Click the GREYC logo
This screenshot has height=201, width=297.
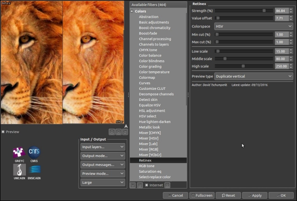pyautogui.click(x=19, y=152)
